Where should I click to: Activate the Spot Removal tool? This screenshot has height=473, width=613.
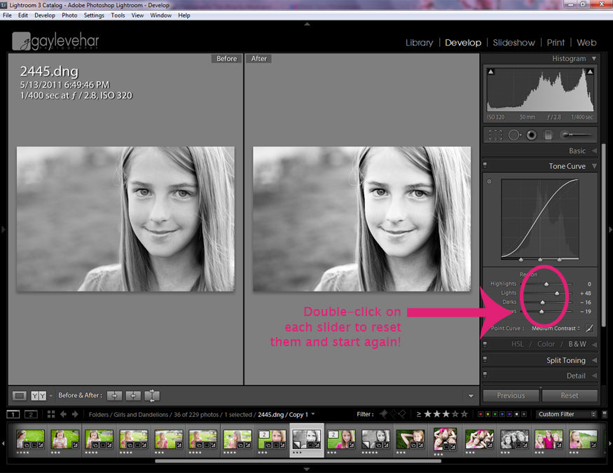(515, 135)
